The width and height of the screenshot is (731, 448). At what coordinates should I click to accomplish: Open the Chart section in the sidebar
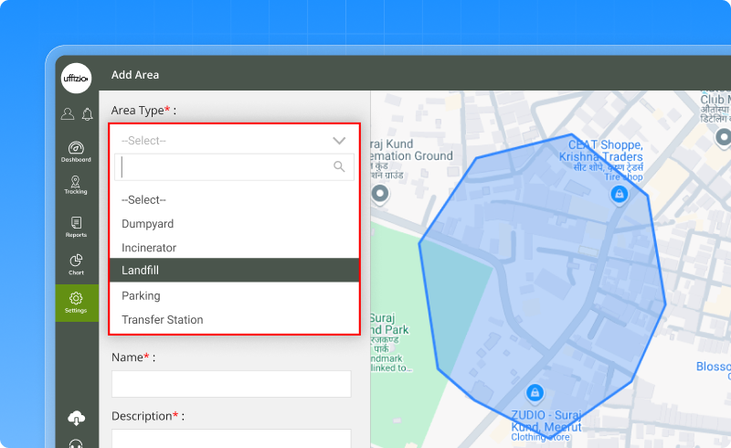tap(76, 264)
